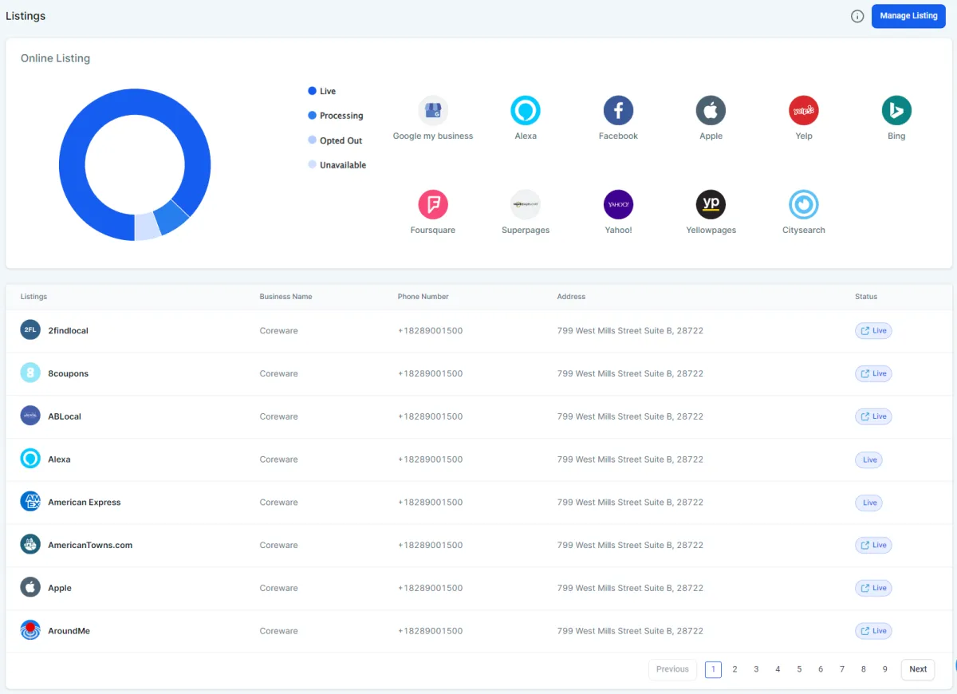957x694 pixels.
Task: Click the Online Listing card title
Action: pyautogui.click(x=55, y=58)
